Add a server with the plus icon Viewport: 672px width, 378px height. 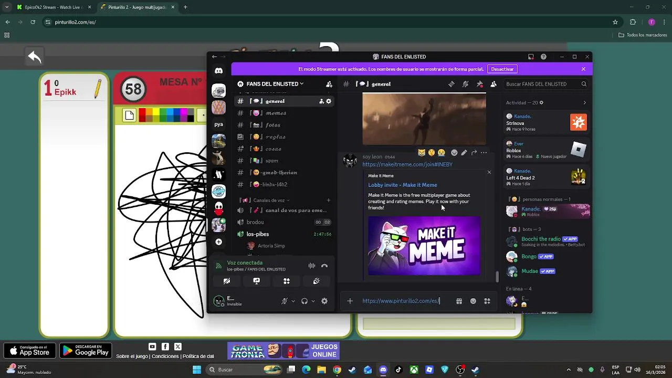[218, 242]
